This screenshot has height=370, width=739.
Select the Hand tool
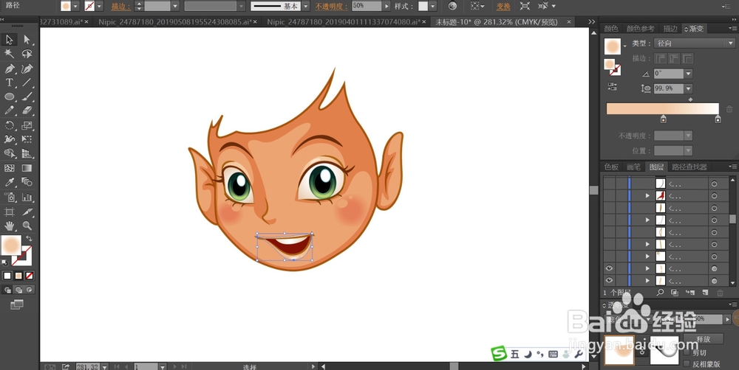coord(9,226)
